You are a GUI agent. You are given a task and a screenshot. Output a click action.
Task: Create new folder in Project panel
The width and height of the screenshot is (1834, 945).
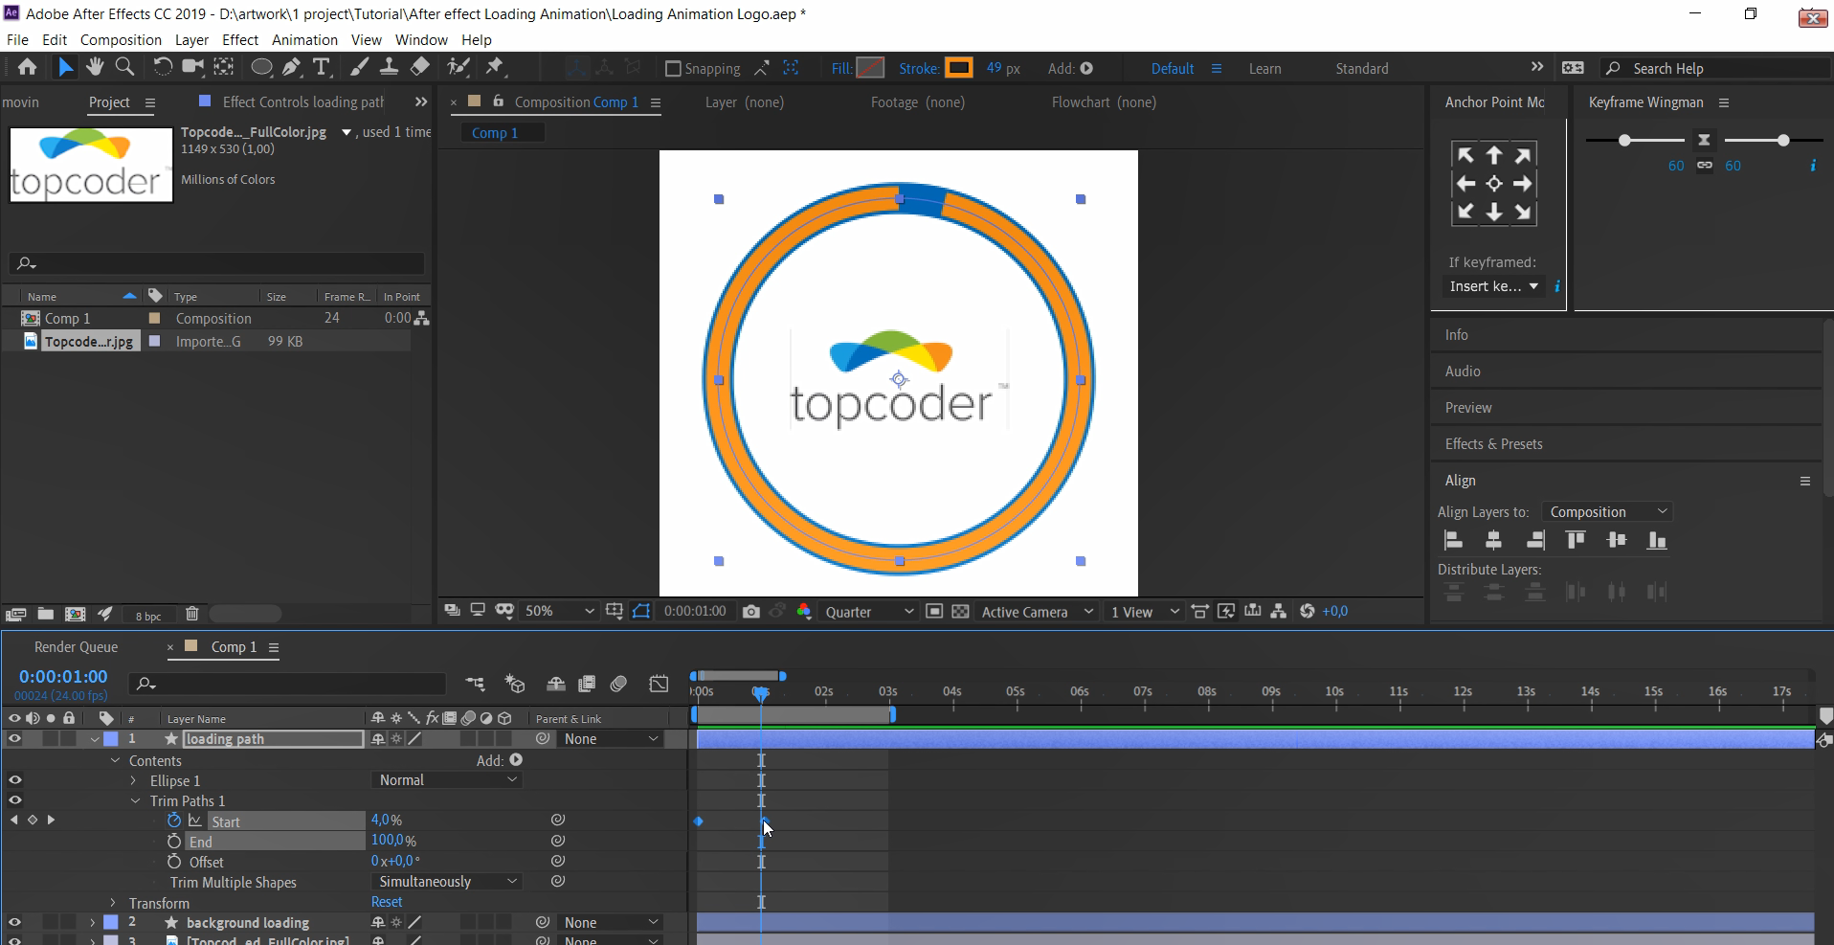[45, 614]
